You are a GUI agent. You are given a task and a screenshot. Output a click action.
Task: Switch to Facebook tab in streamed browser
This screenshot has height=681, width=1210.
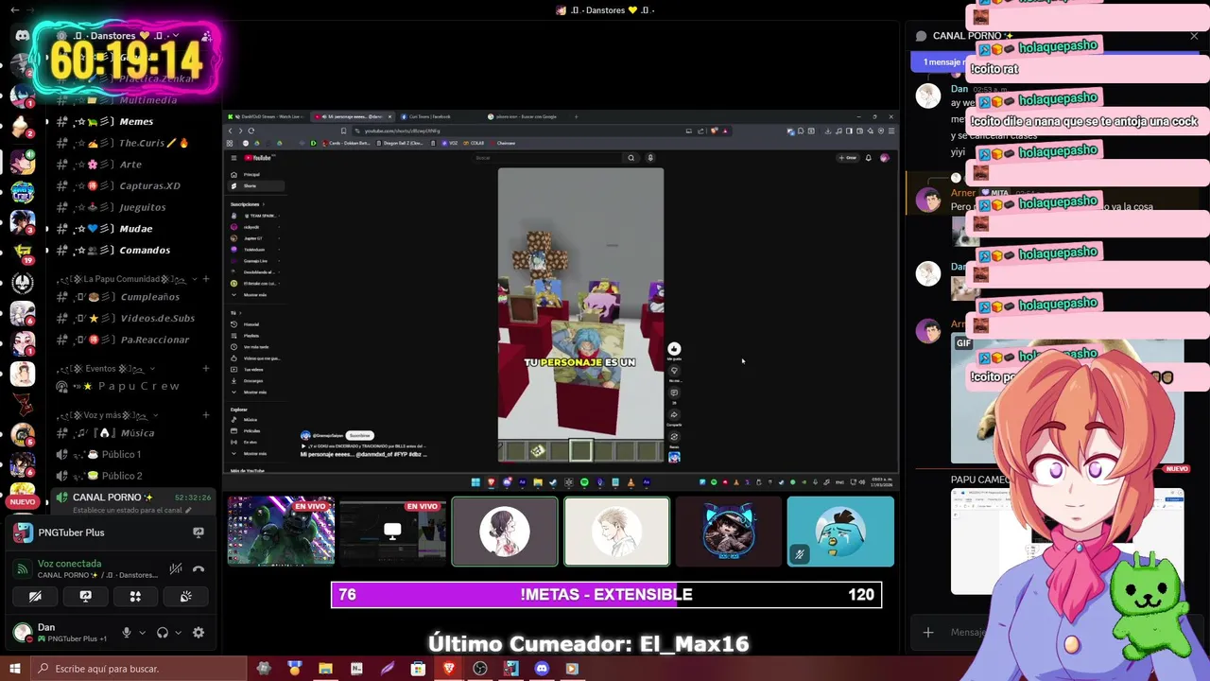click(440, 117)
